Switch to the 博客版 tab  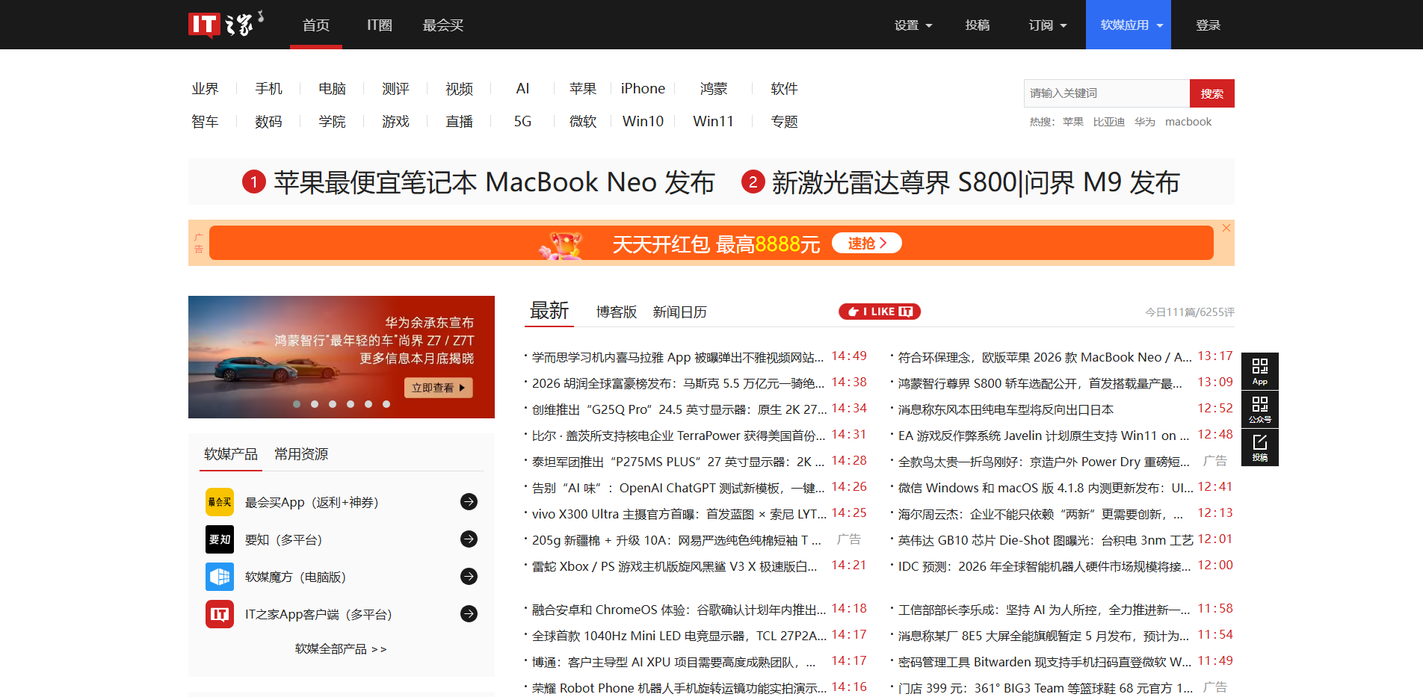(616, 312)
